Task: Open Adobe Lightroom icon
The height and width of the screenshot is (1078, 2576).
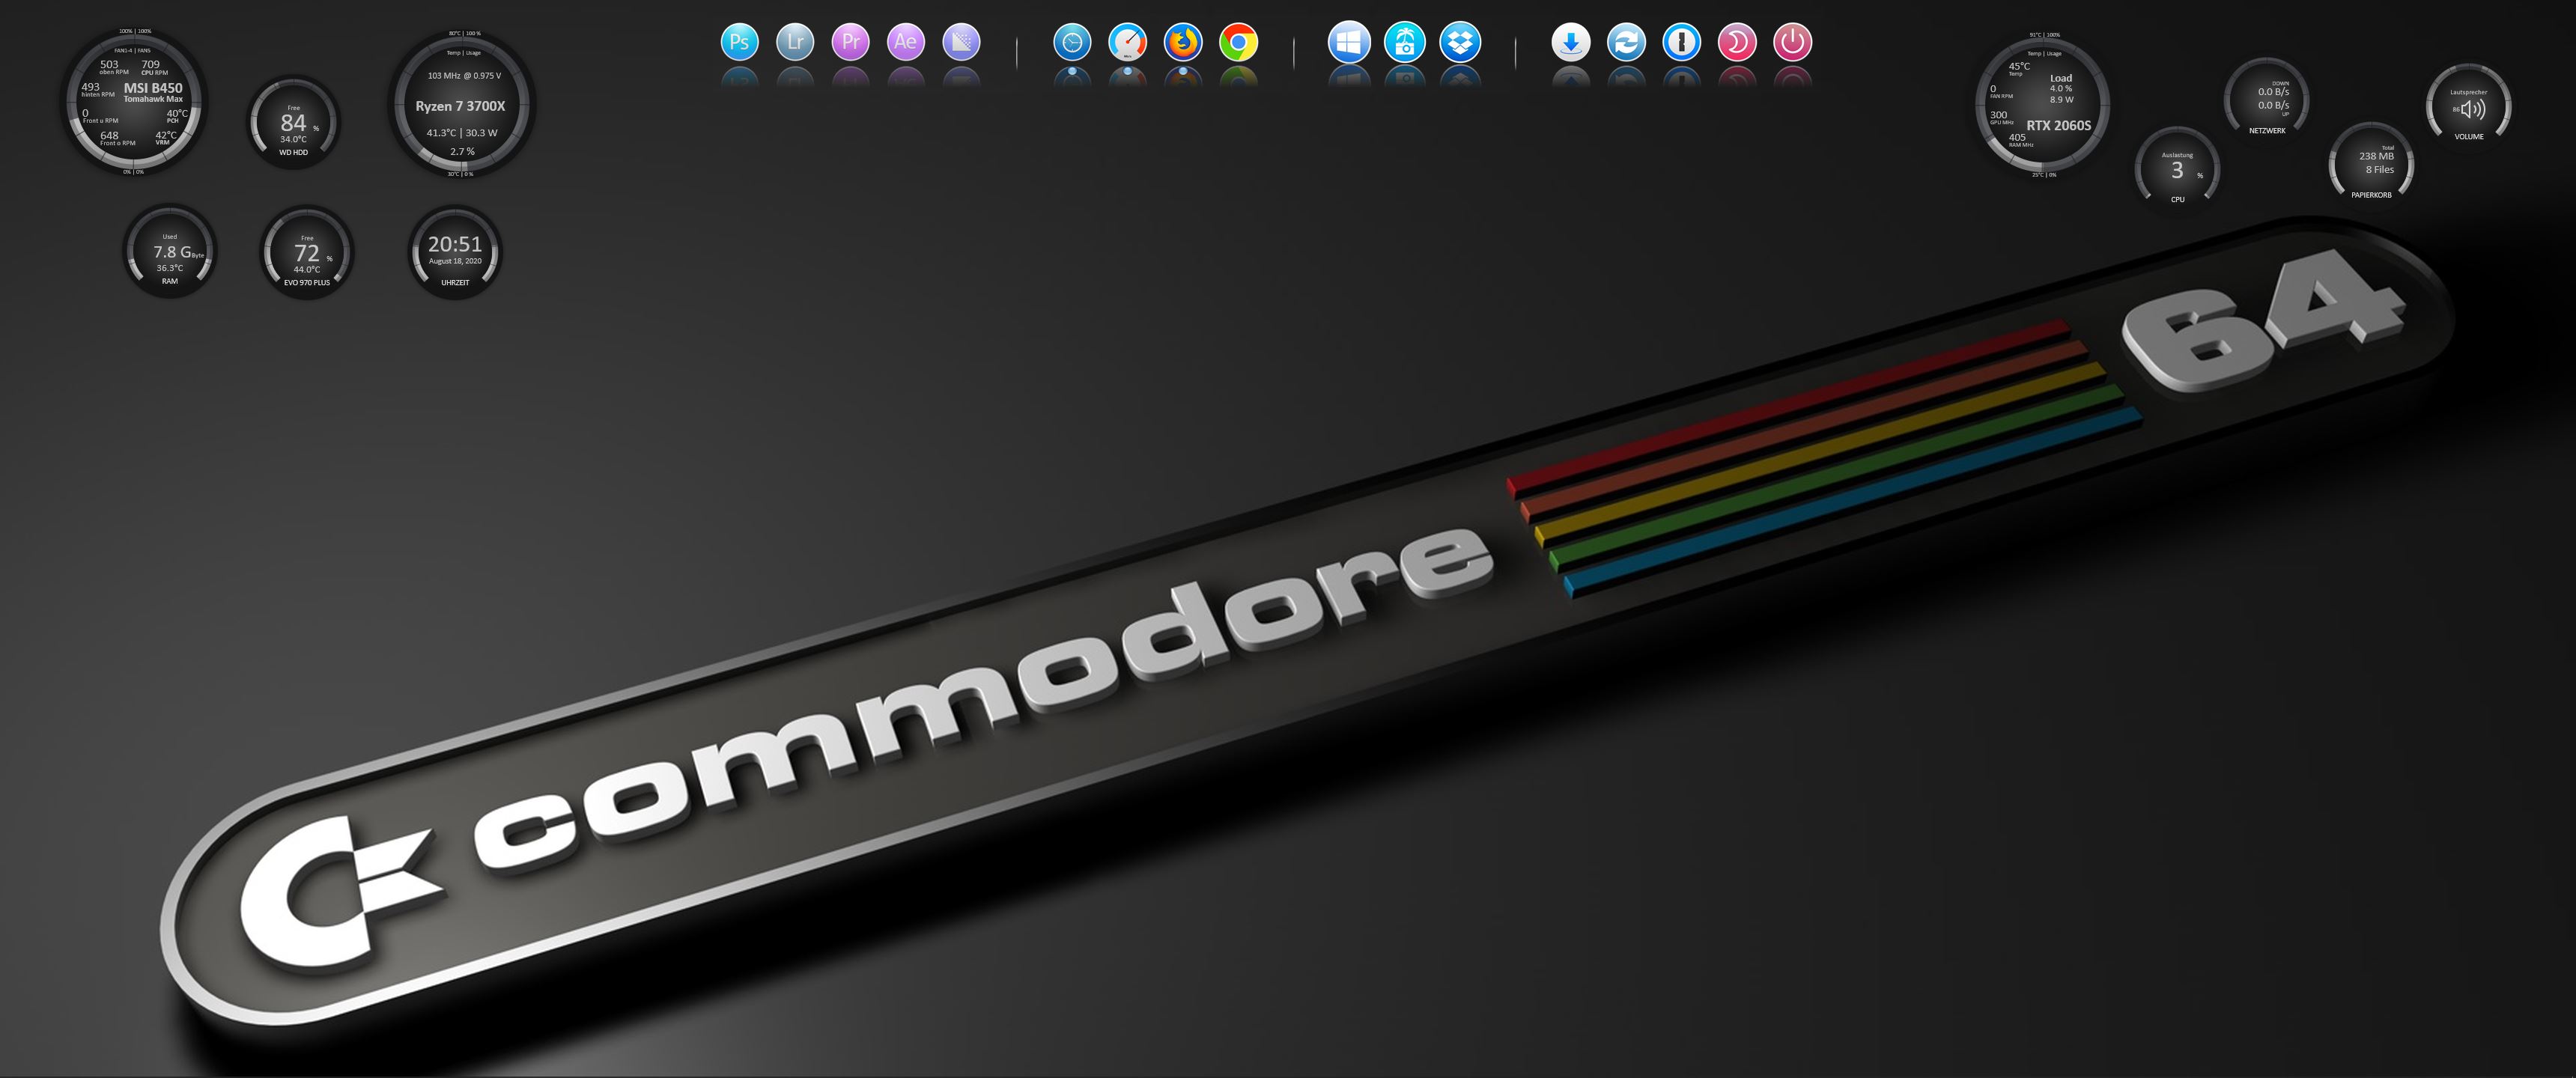Action: (x=795, y=42)
